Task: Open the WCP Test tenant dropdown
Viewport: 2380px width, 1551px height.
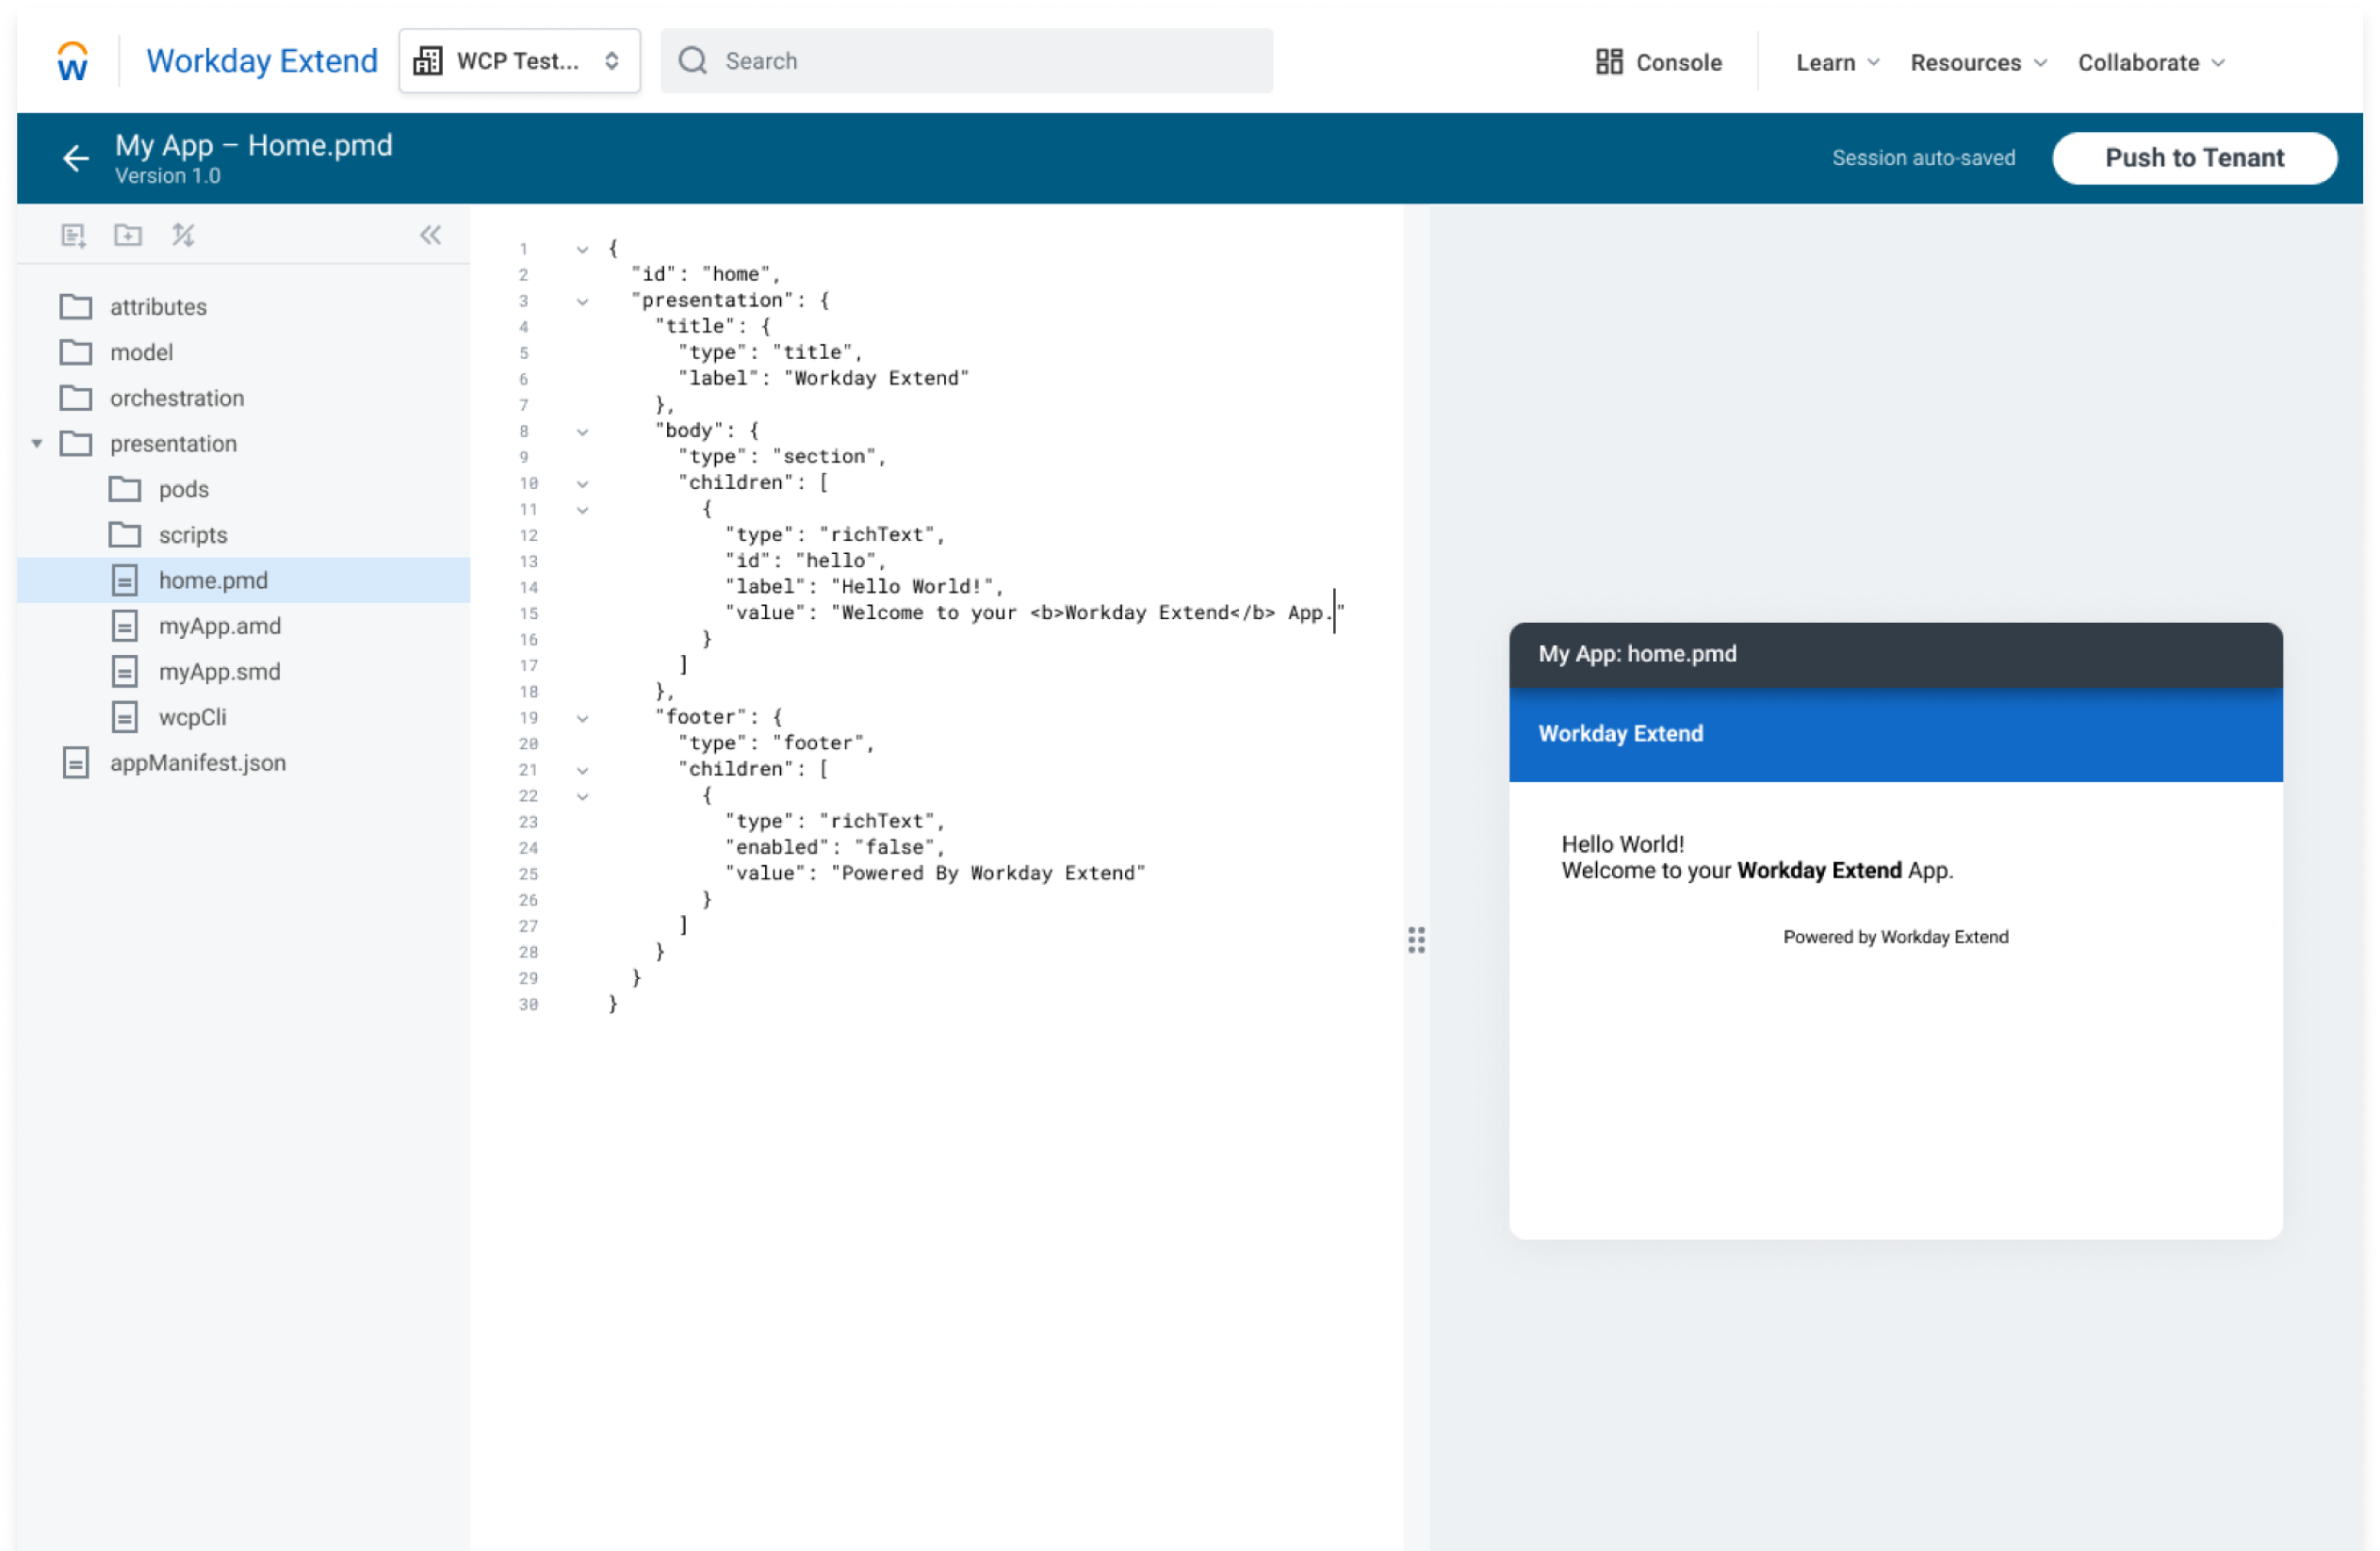Action: pyautogui.click(x=519, y=61)
